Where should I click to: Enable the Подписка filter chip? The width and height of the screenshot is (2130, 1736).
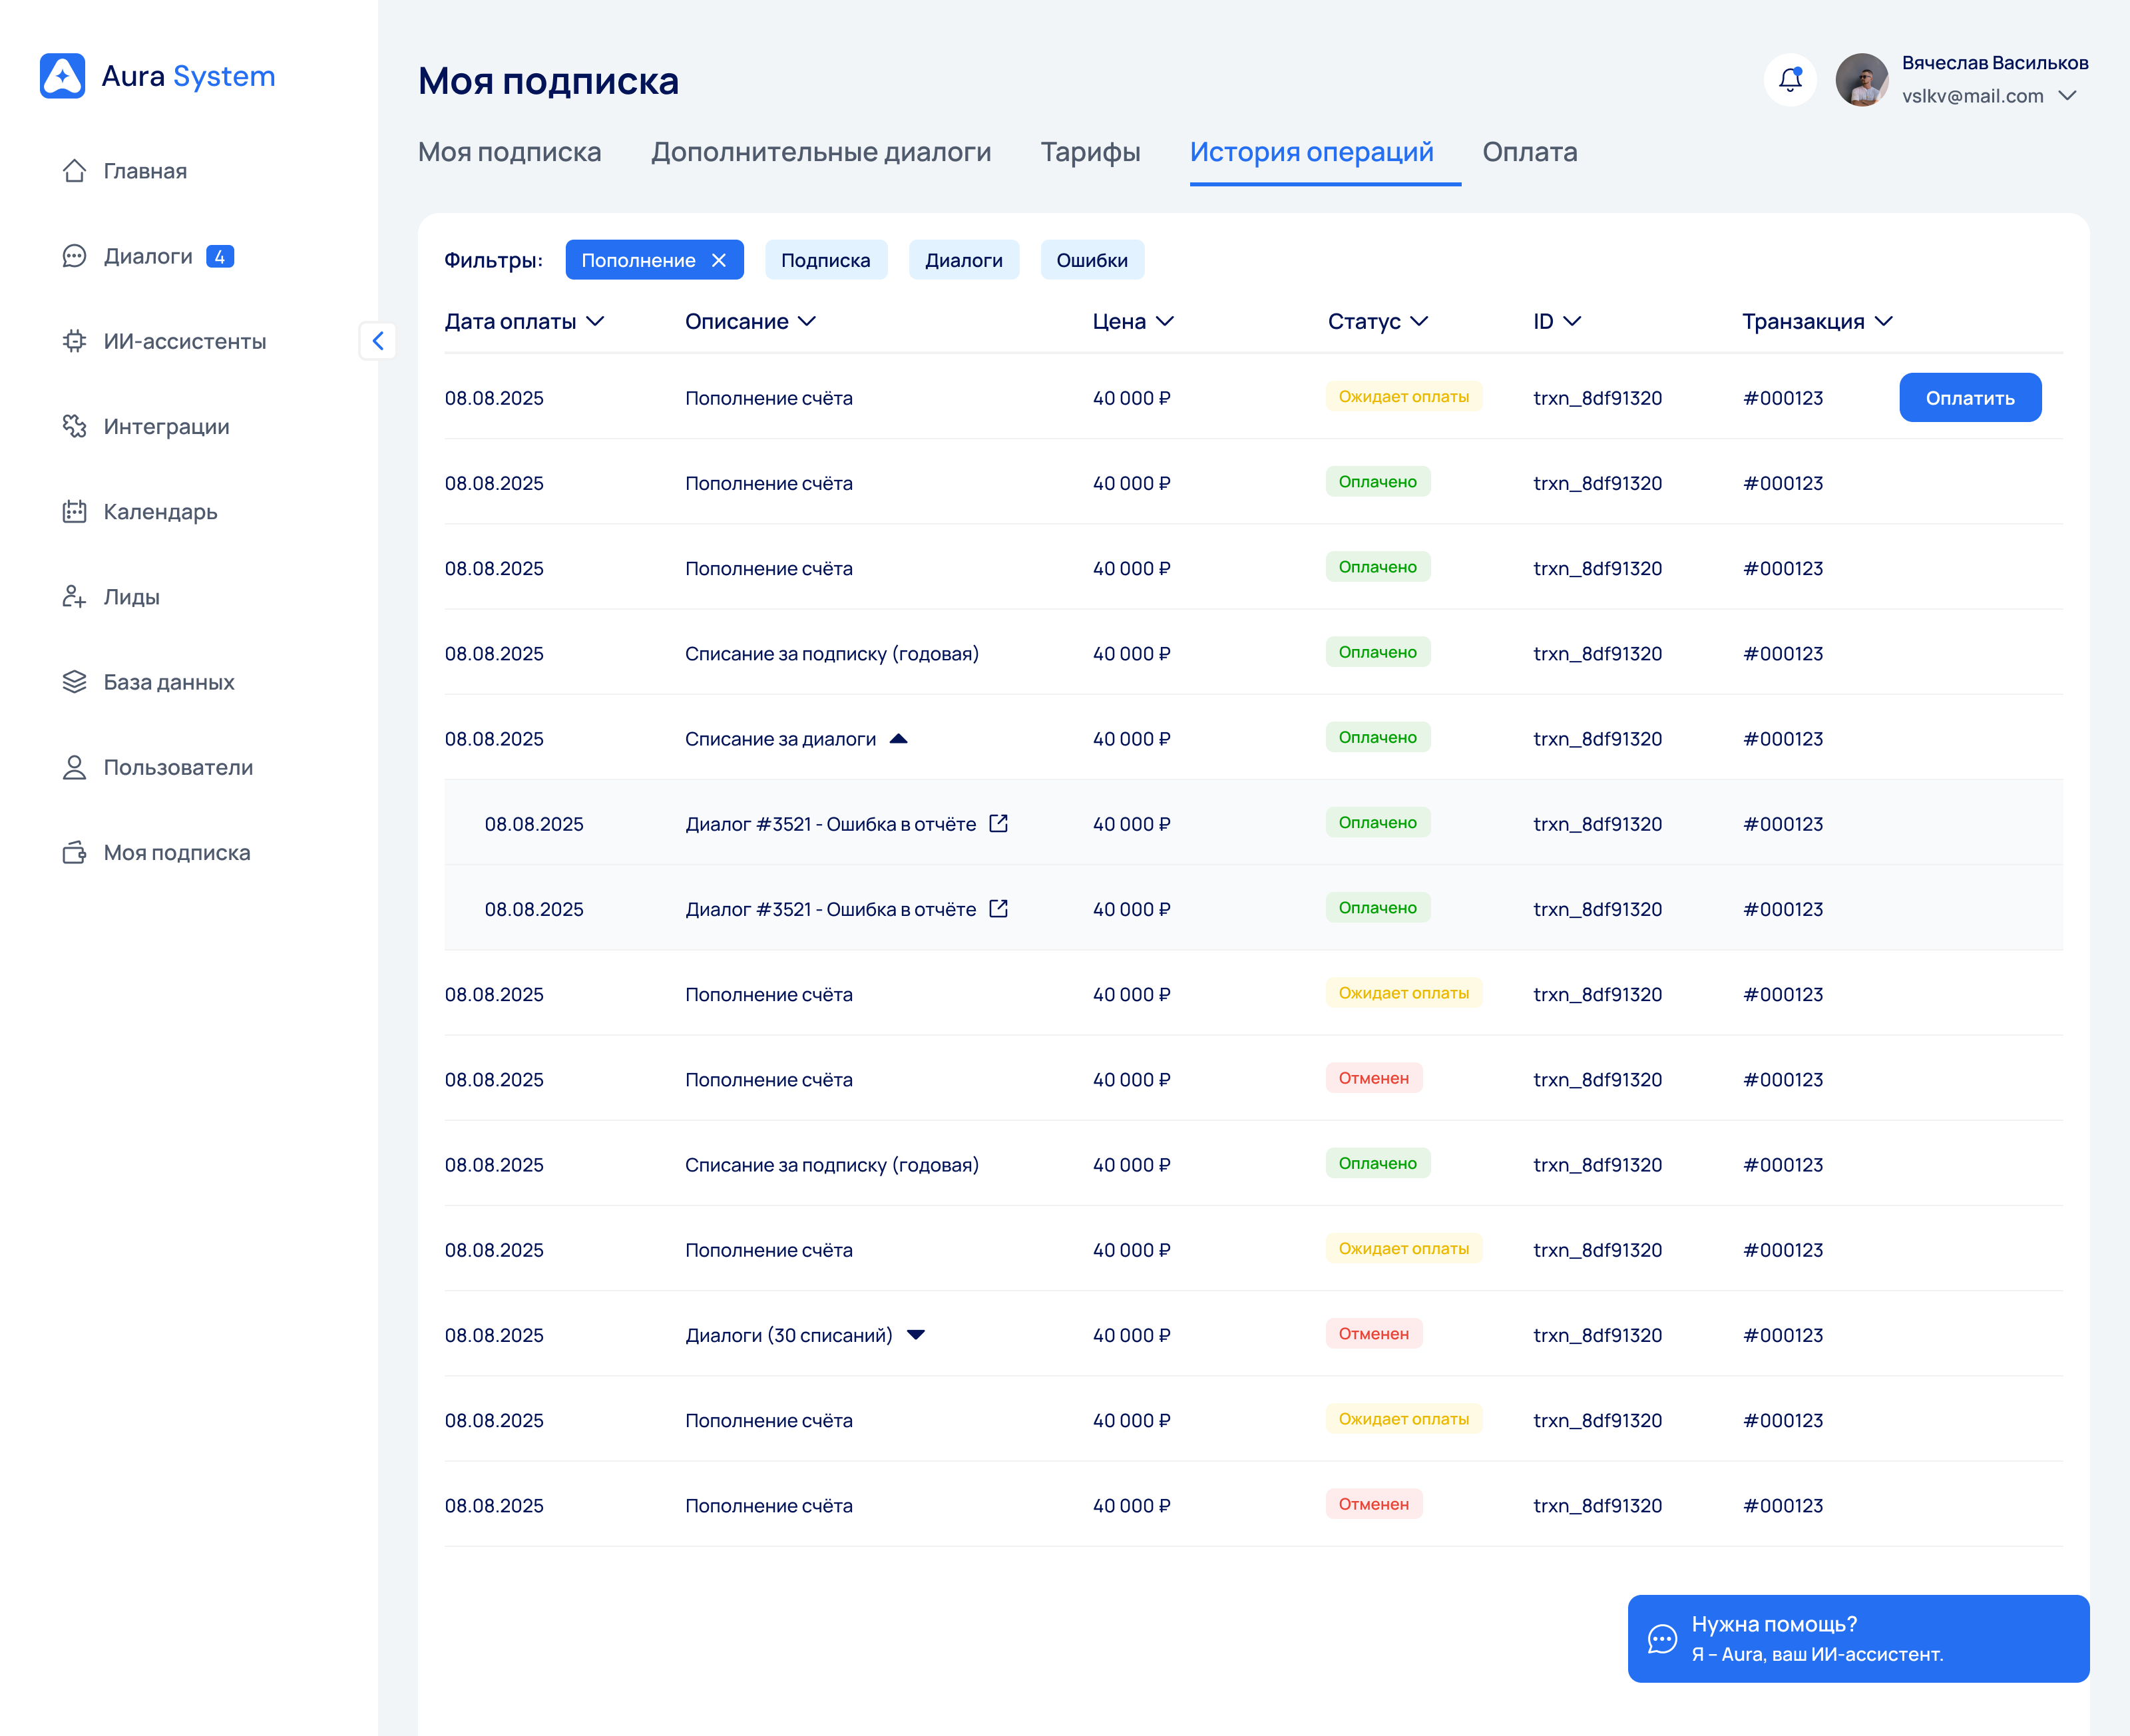pos(825,260)
